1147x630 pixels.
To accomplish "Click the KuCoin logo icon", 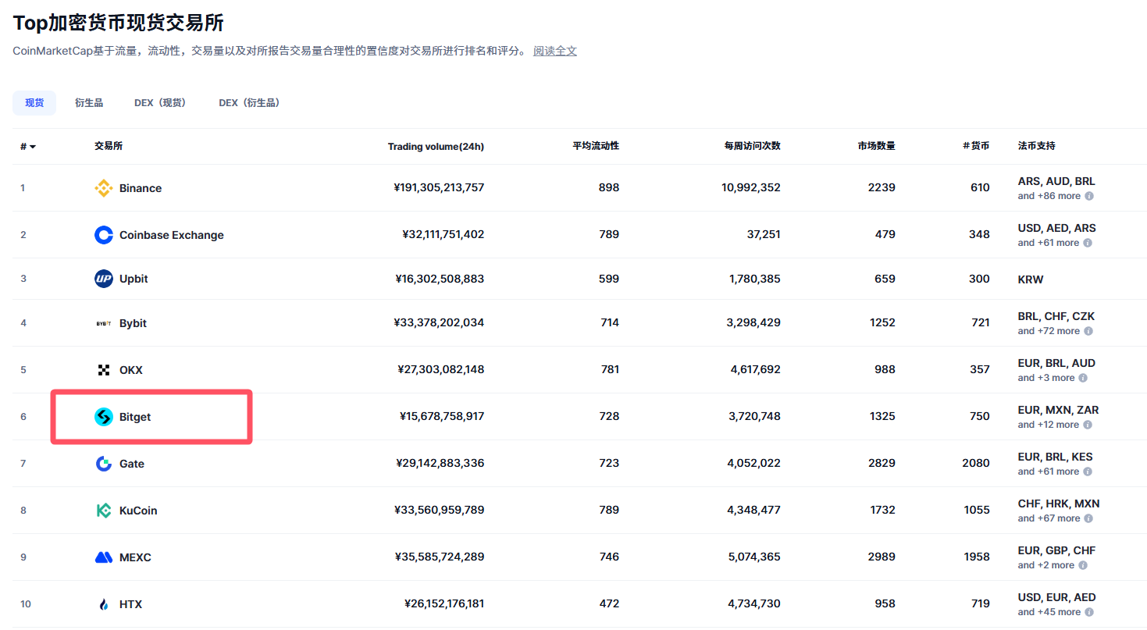I will [x=103, y=511].
